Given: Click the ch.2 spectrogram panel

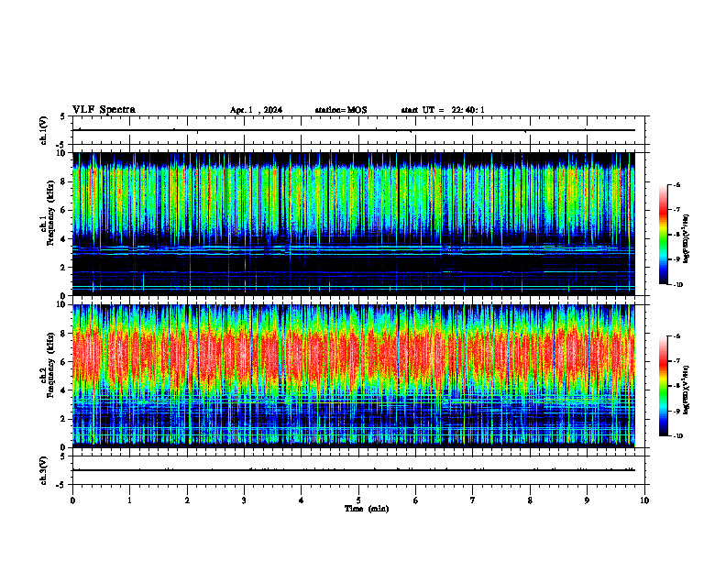Looking at the screenshot, I should pos(354,376).
